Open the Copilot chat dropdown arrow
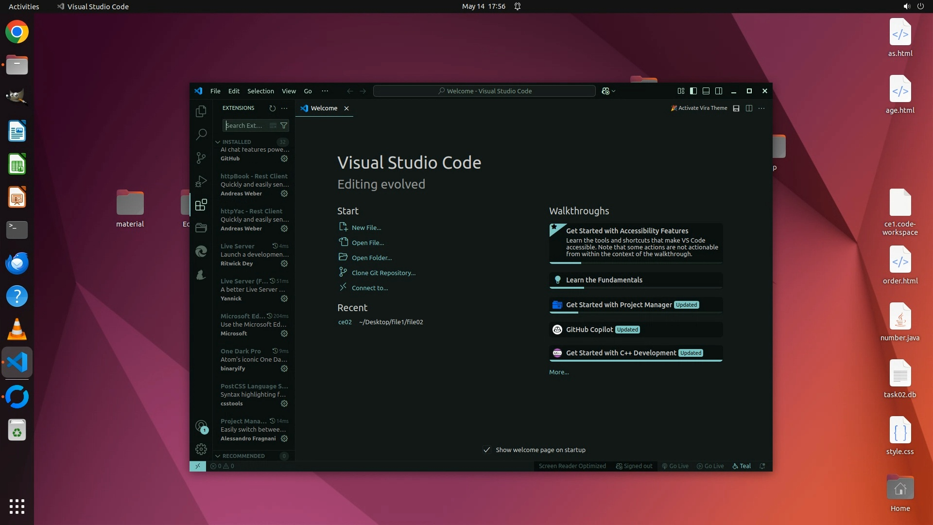This screenshot has width=933, height=525. click(614, 91)
